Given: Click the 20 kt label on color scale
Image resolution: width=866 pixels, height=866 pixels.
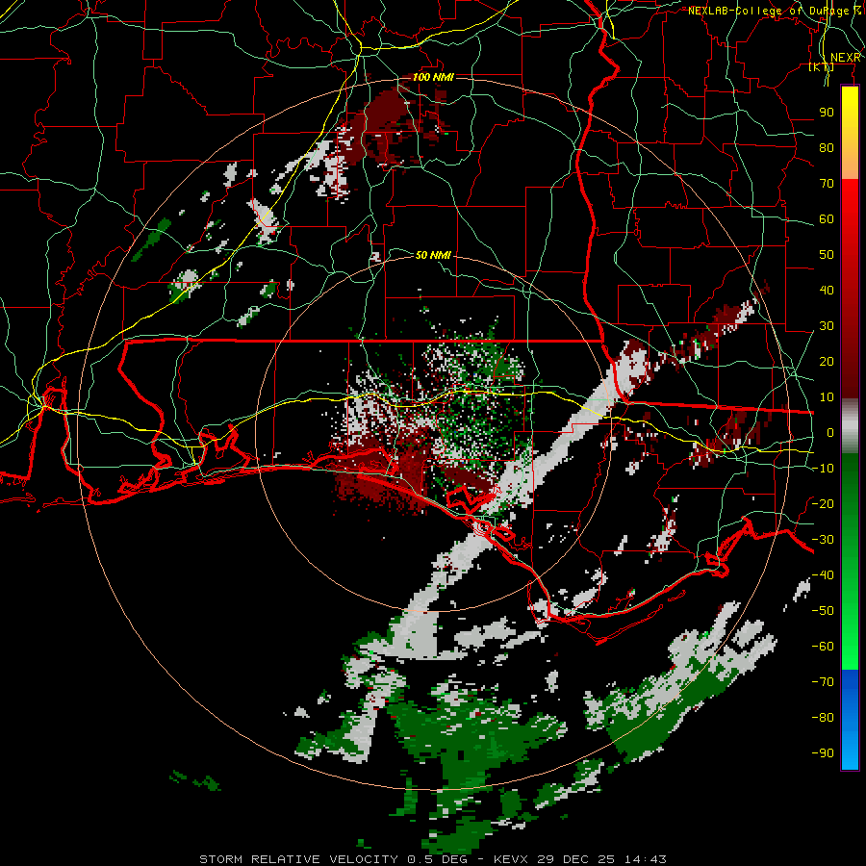Looking at the screenshot, I should (827, 361).
